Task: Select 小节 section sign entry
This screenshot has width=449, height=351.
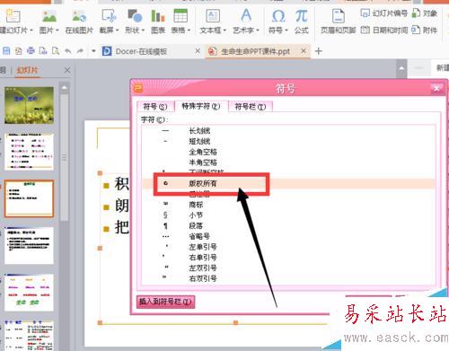Action: (288, 215)
